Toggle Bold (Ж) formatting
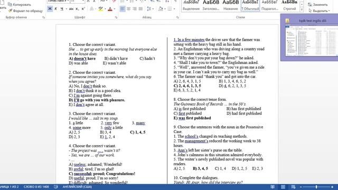 (x=50, y=9)
